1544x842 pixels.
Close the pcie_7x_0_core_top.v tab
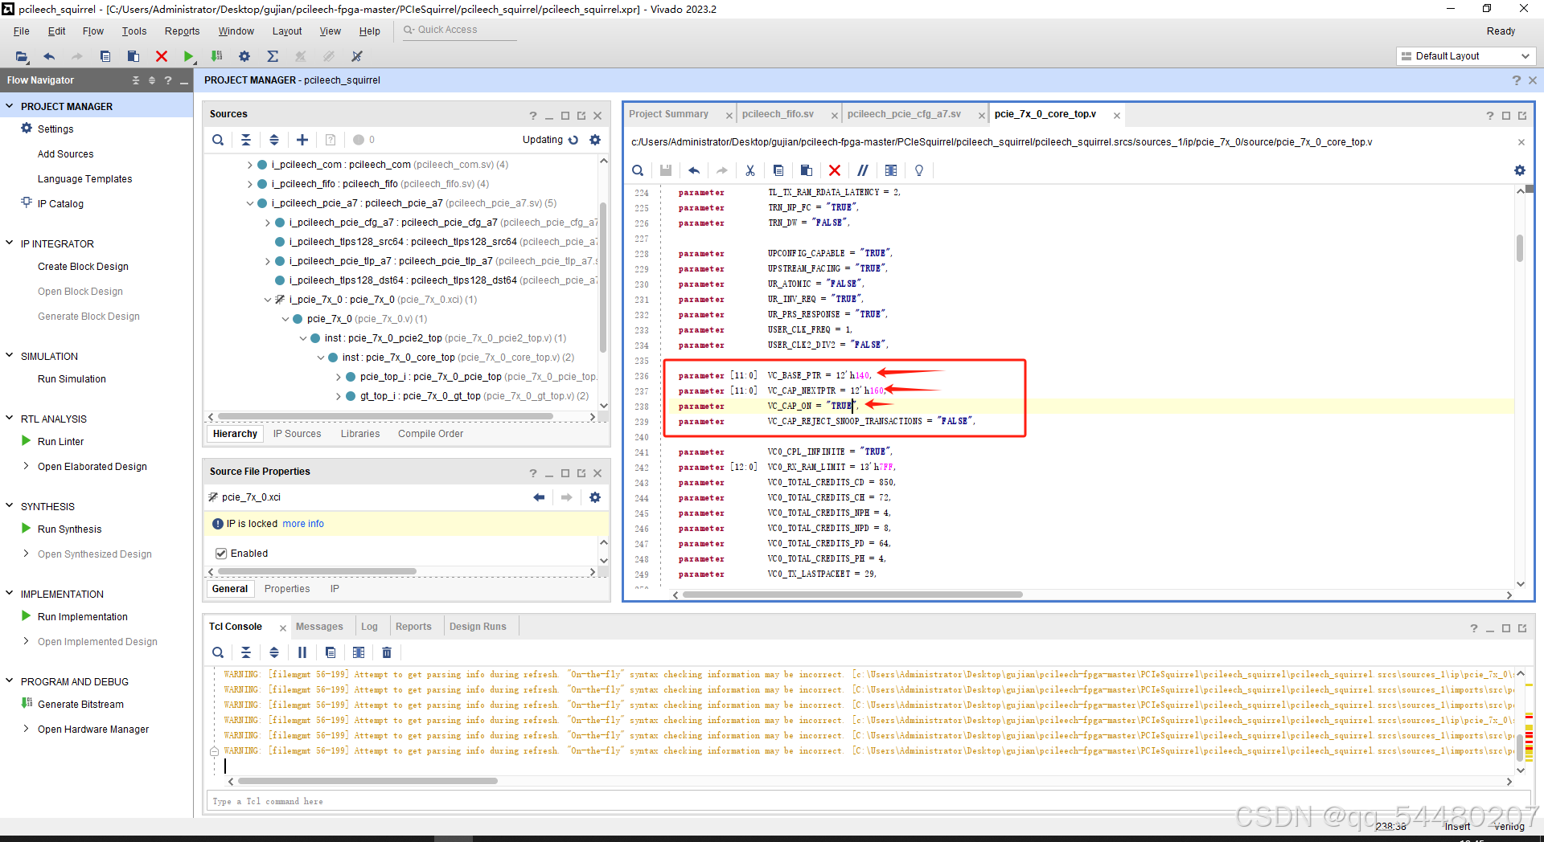(x=1117, y=116)
